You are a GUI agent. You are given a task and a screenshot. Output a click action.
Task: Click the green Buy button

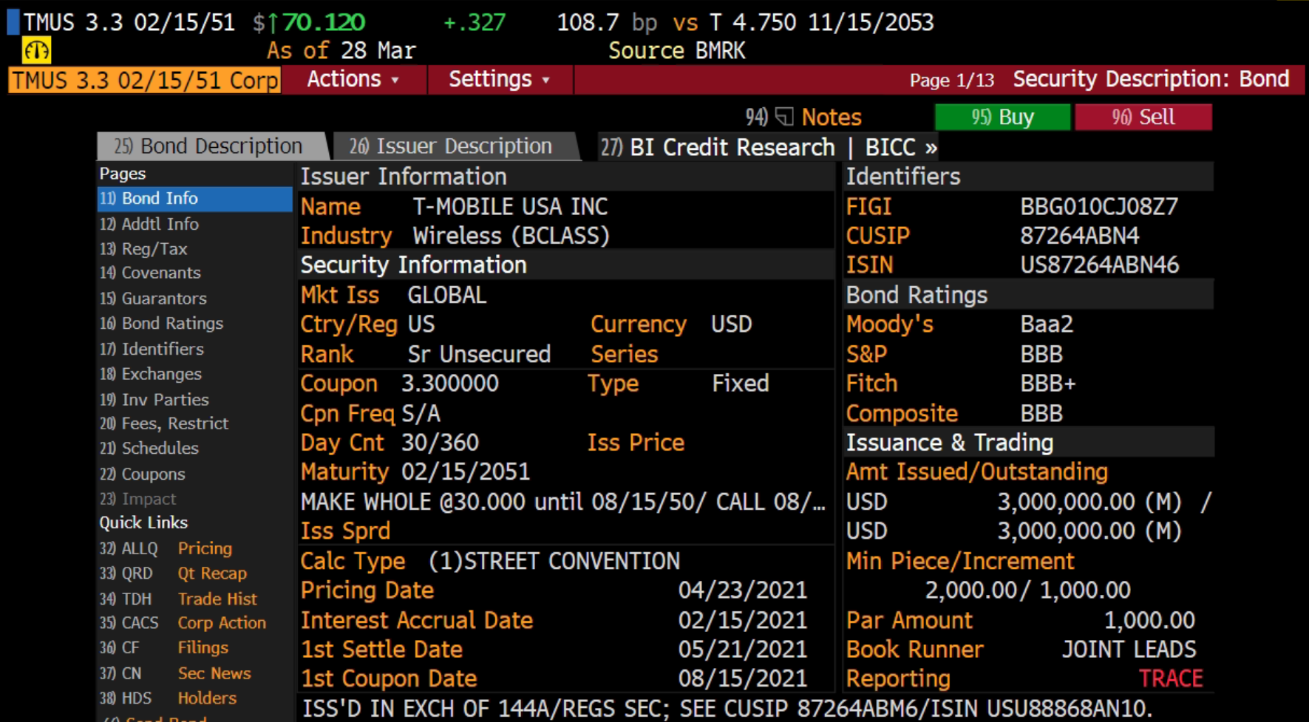[x=1002, y=117]
